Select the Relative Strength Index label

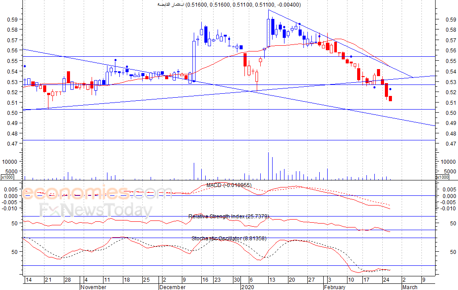(x=229, y=216)
